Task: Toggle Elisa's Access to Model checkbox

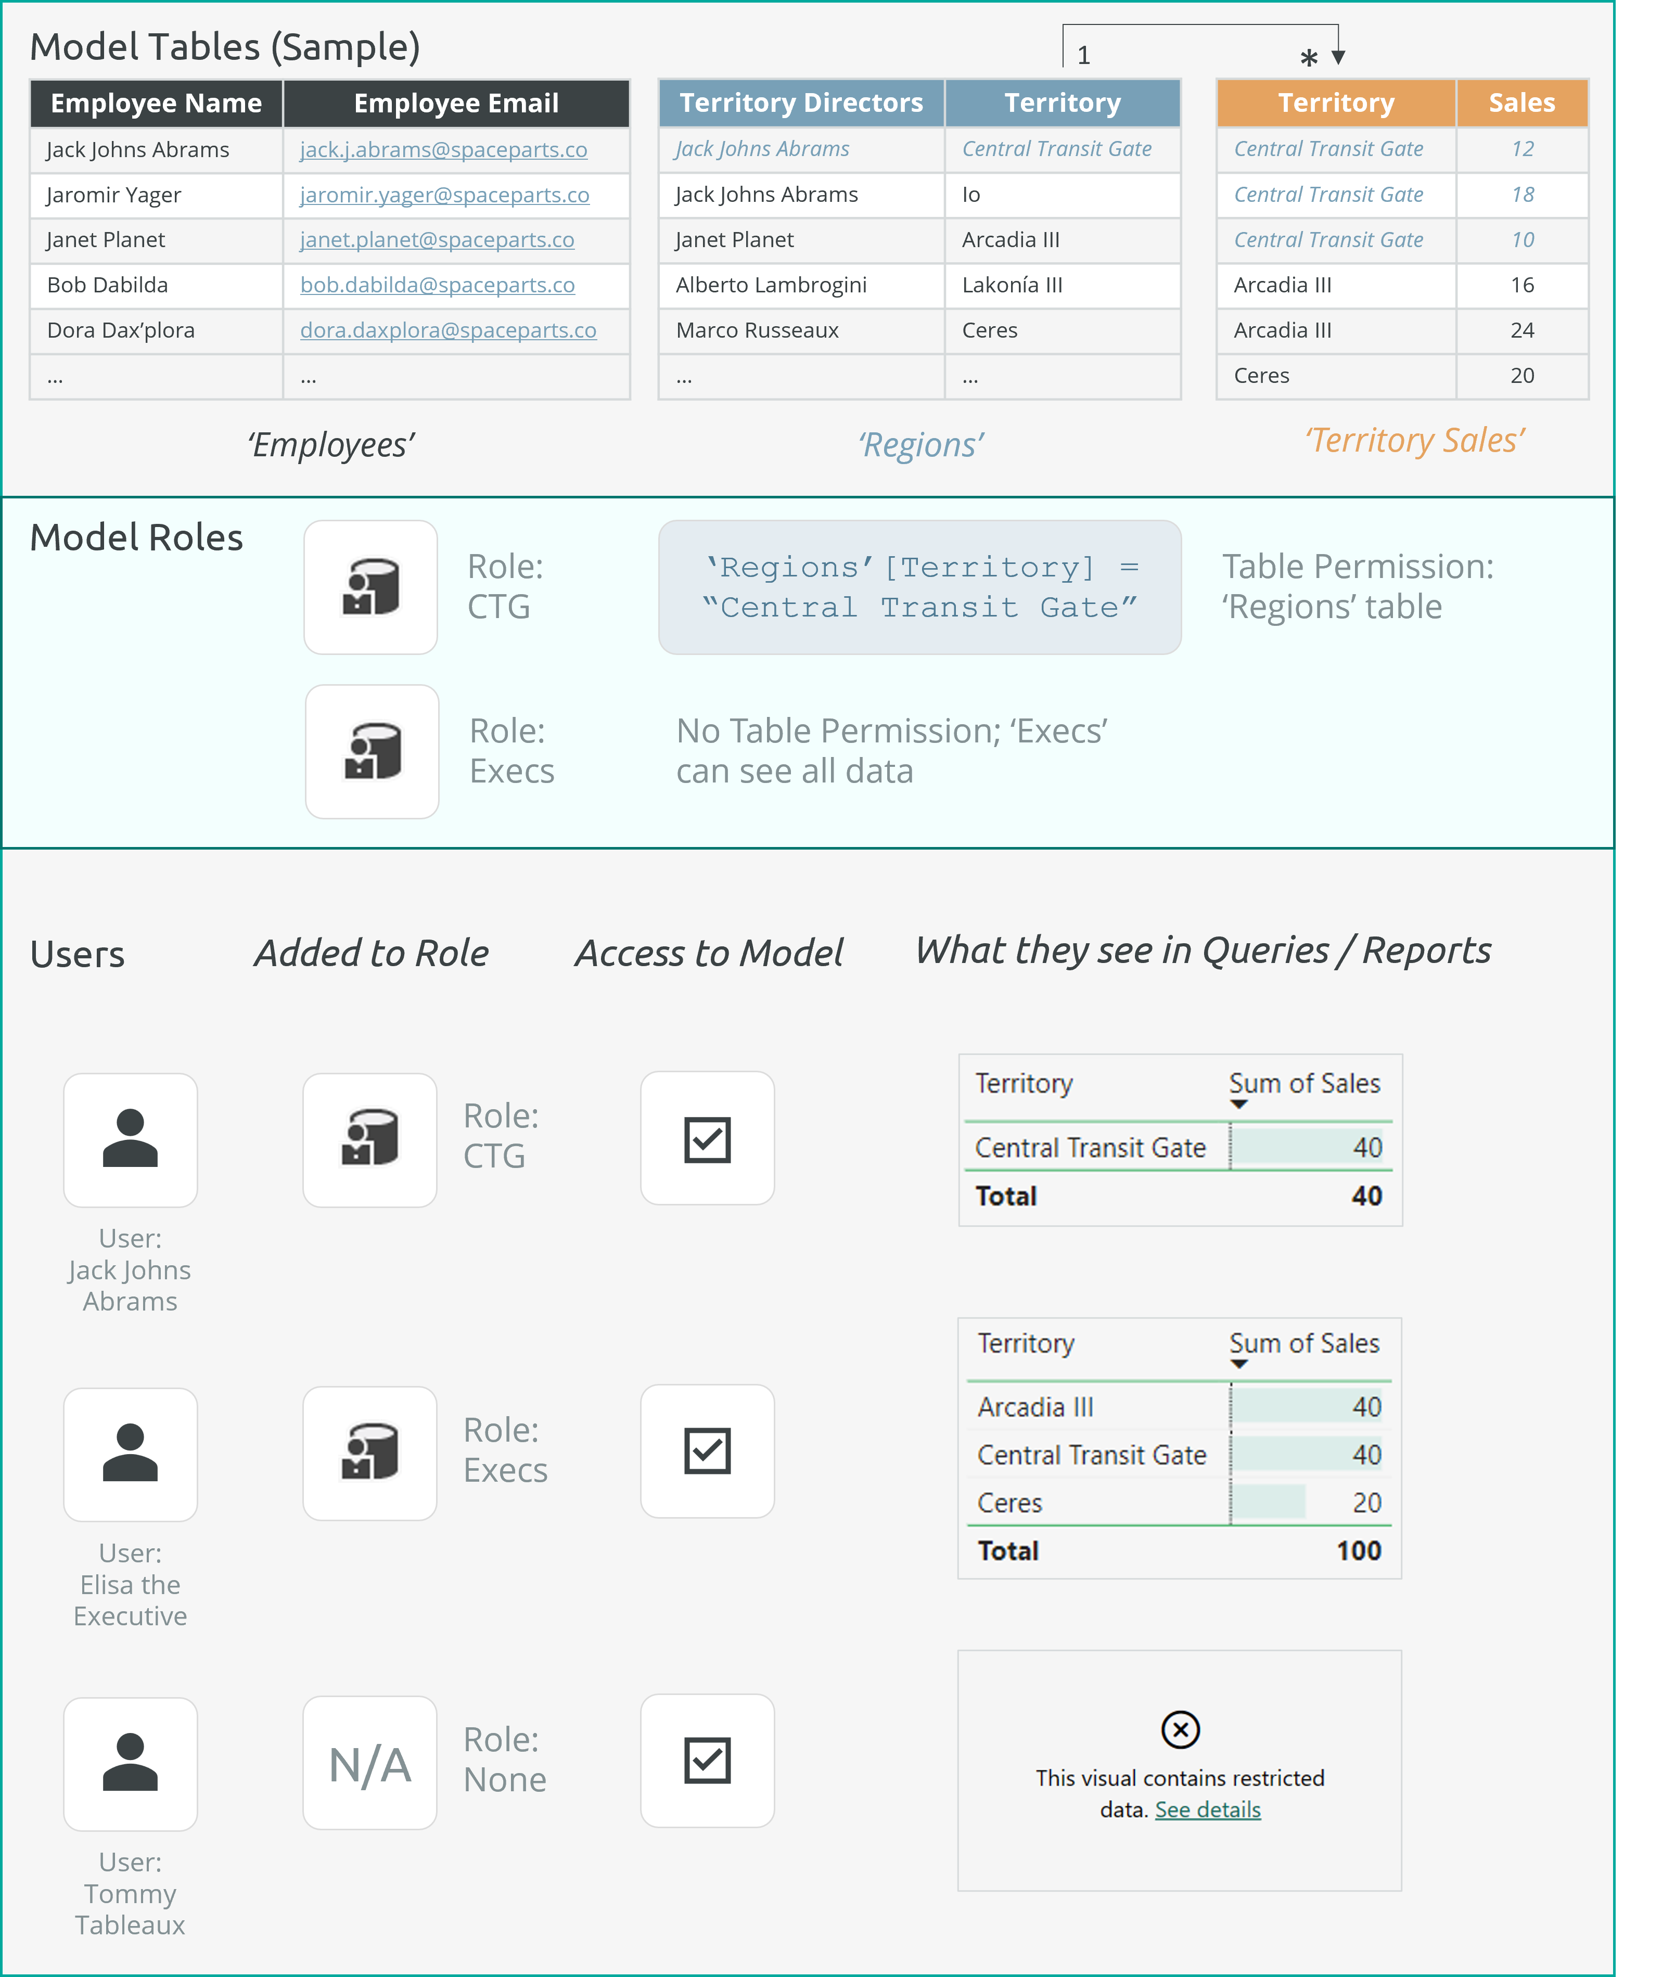Action: tap(707, 1451)
